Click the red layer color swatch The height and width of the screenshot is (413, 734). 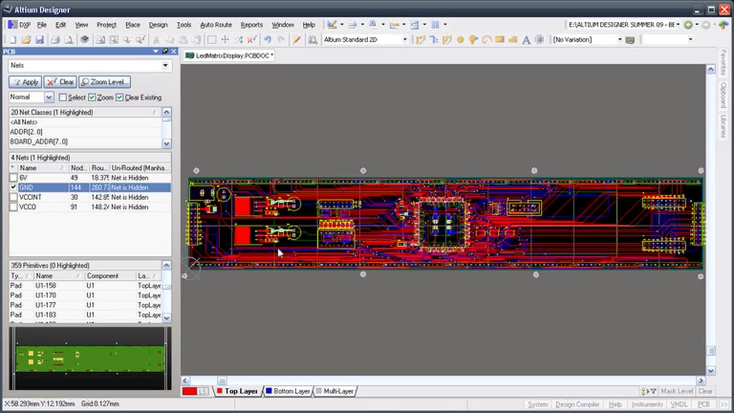190,391
